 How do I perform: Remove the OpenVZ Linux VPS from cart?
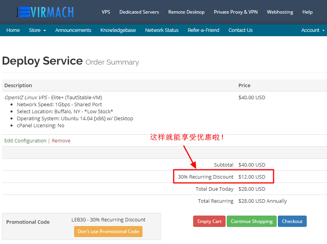(x=61, y=140)
